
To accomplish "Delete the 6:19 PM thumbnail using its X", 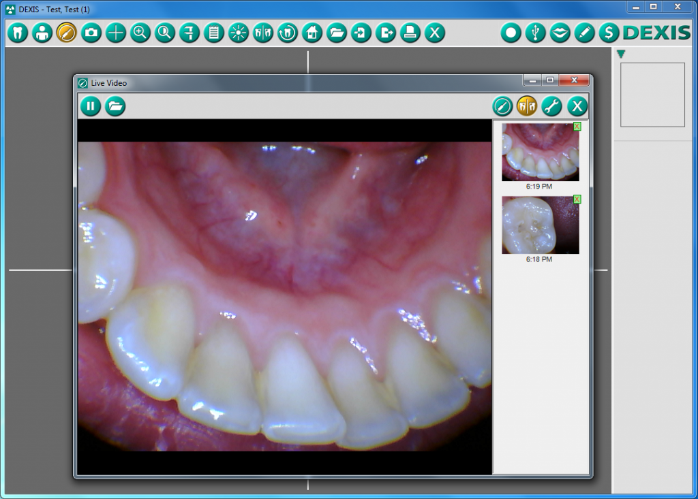I will (577, 127).
